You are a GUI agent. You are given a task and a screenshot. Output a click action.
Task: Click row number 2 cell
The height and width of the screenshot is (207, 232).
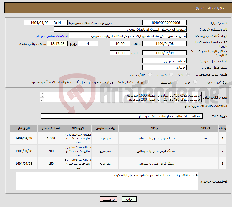point(222,151)
